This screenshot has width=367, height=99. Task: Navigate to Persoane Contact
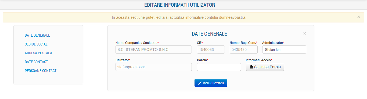[41, 71]
